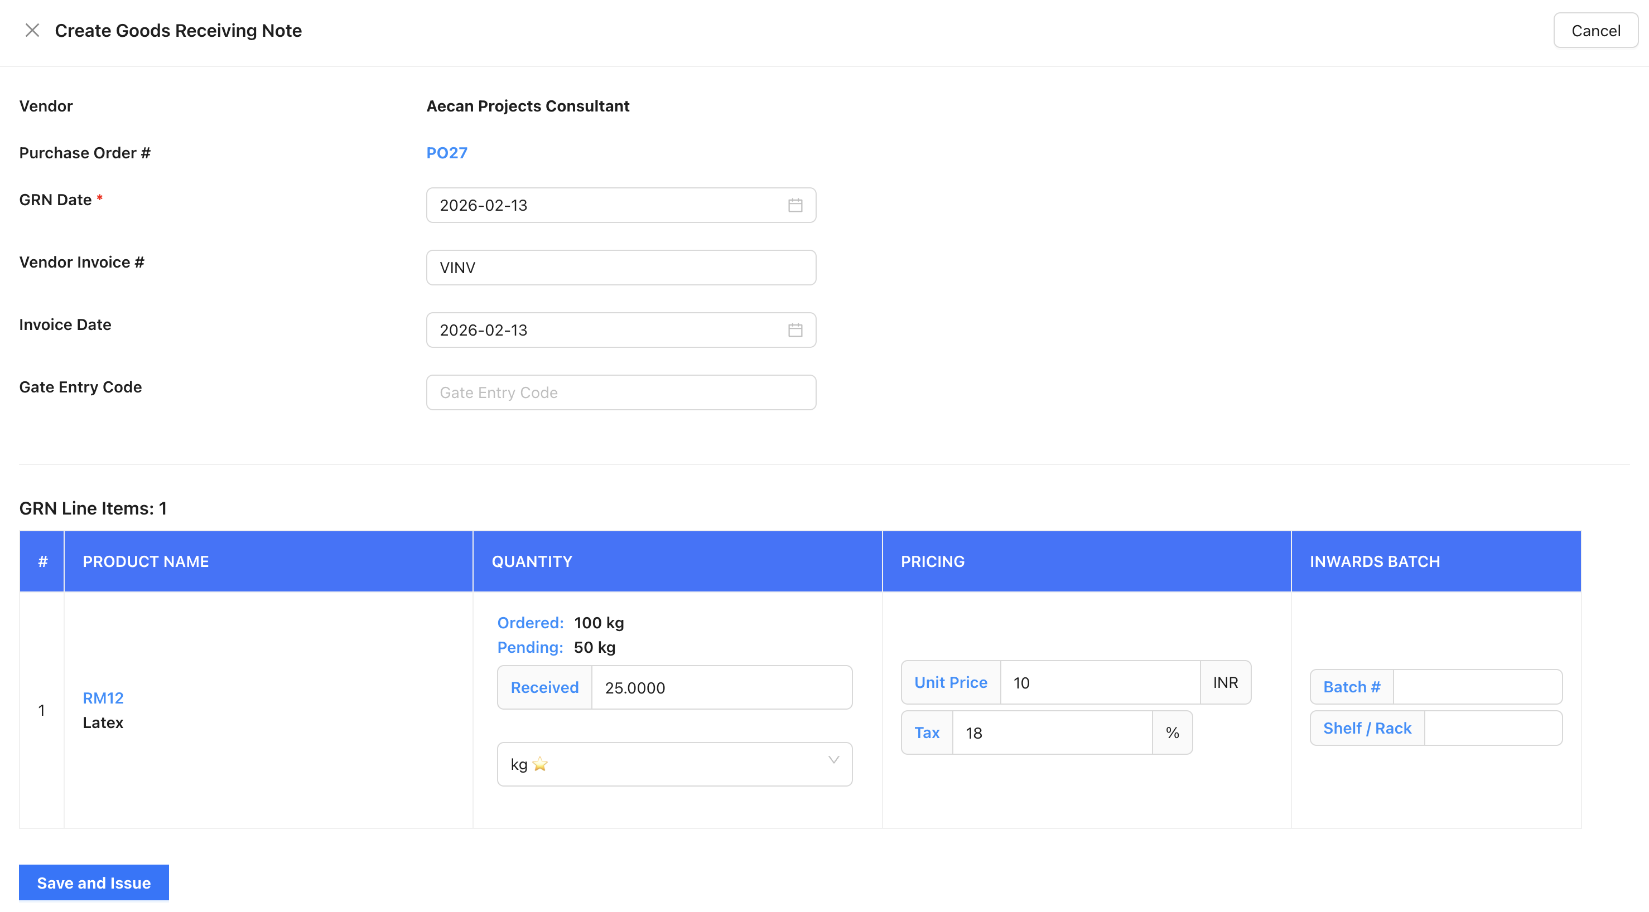
Task: Edit the Unit Price input
Action: pyautogui.click(x=1098, y=682)
